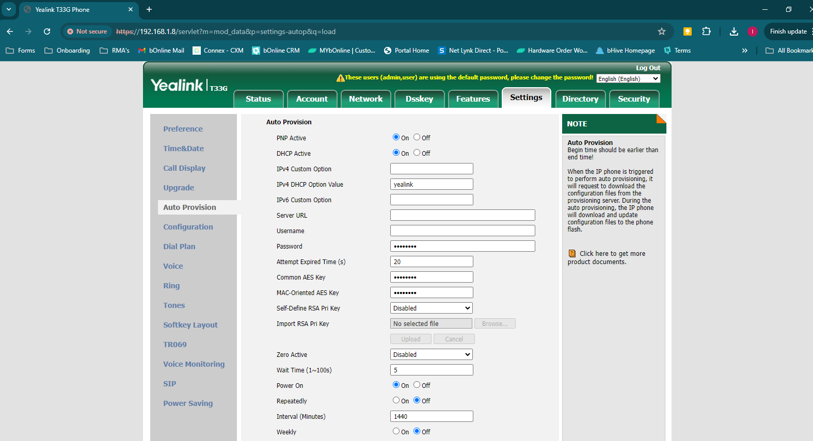813x441 pixels.
Task: Open the bOnline CRM bookmark
Action: (276, 51)
